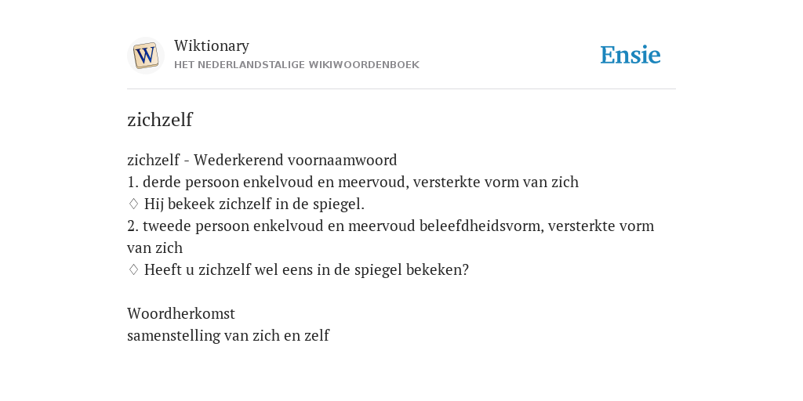Click example sentence Heeft u zichzelf
This screenshot has width=803, height=401.
(307, 269)
